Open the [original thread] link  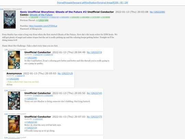pos(106,3)
